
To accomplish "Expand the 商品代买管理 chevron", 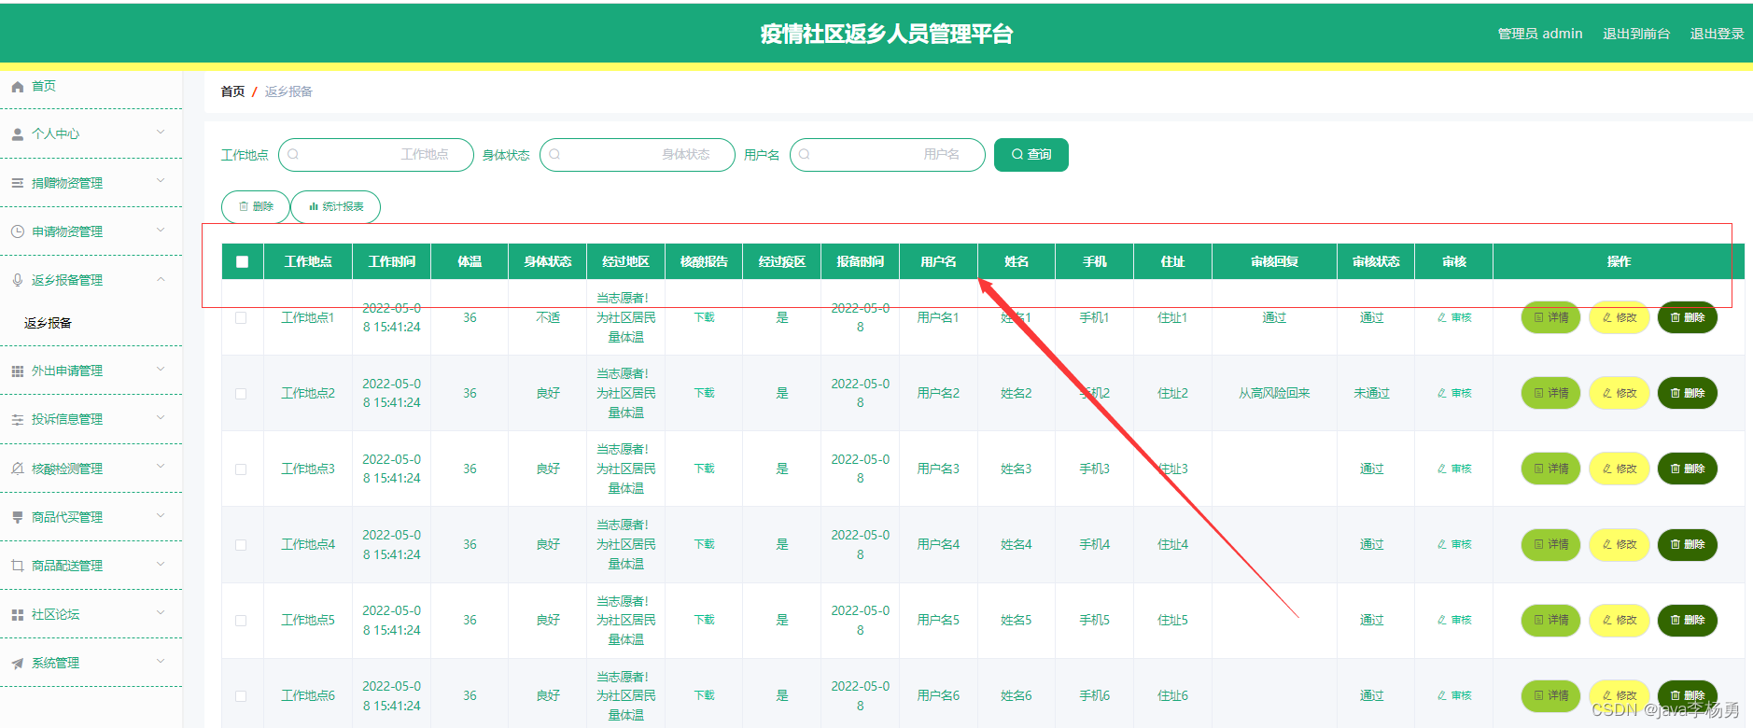I will click(161, 515).
